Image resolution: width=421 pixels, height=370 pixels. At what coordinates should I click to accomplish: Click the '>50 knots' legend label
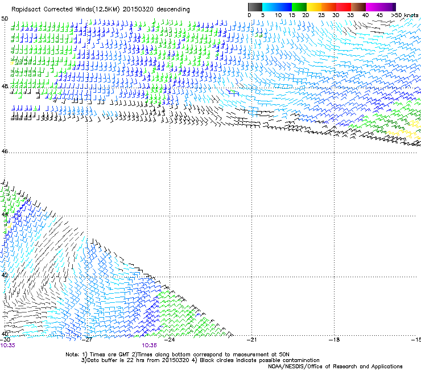click(x=405, y=15)
